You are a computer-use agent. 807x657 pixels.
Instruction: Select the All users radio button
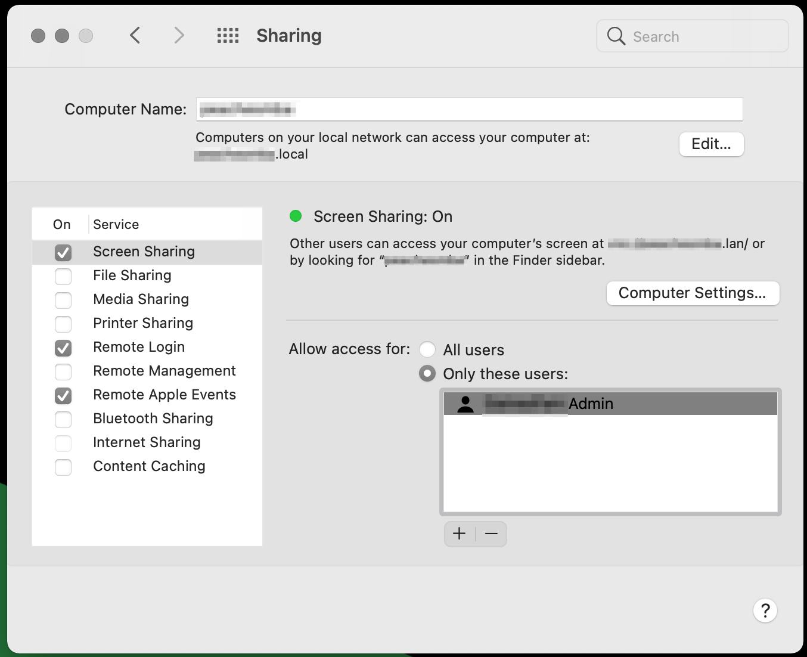(427, 349)
